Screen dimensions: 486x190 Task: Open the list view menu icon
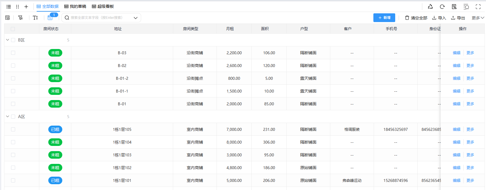pos(9,6)
